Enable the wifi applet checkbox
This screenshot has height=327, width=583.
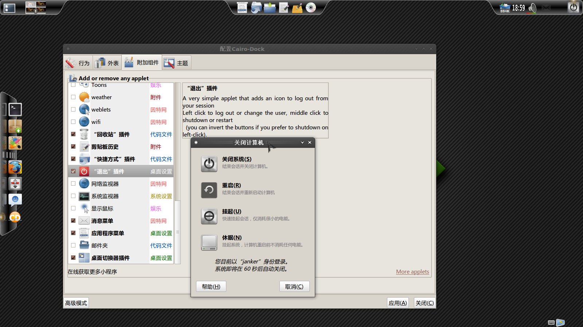coord(73,122)
